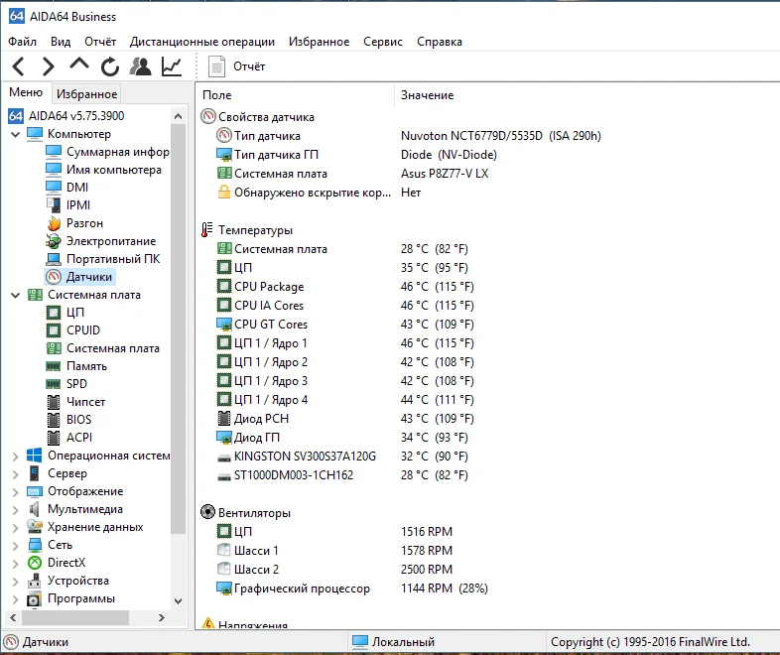Screen dimensions: 780x655
Task: Open the Избранное menu in menu bar
Action: tap(319, 42)
